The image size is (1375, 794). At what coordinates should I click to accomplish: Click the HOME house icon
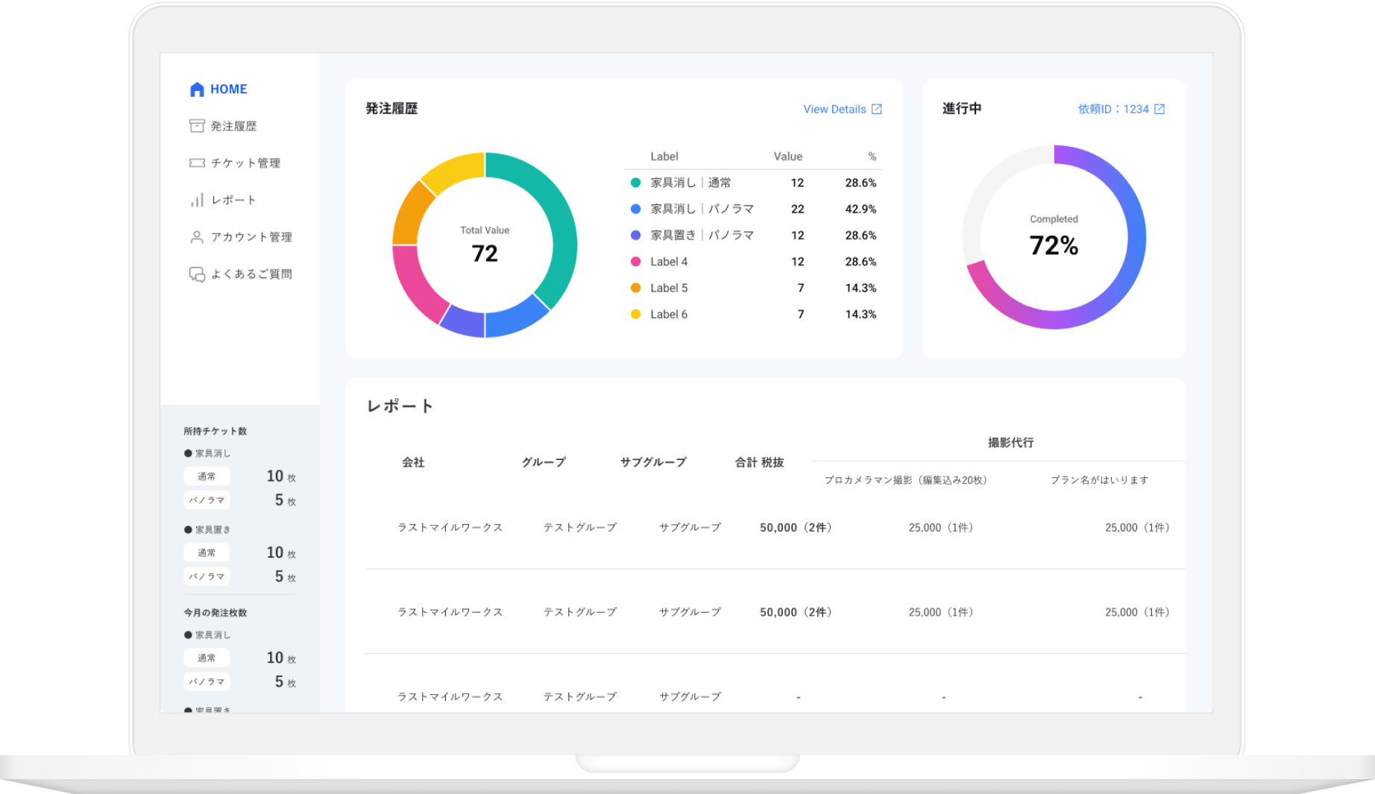(197, 89)
